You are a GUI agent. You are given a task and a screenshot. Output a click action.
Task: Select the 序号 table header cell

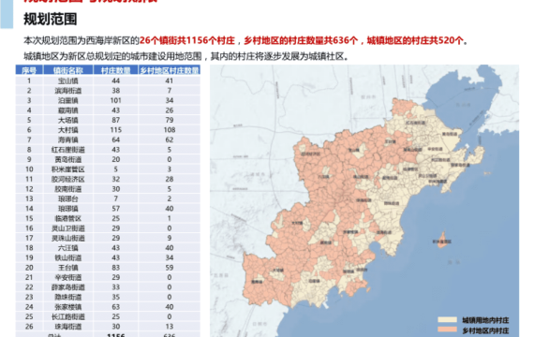click(x=29, y=70)
